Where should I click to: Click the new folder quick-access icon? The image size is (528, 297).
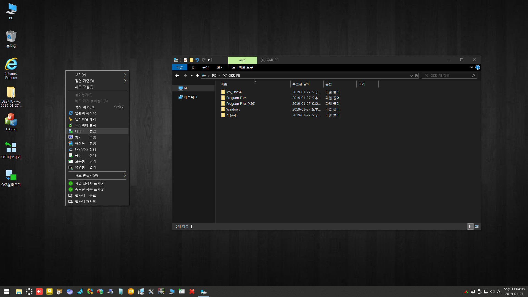coord(191,60)
